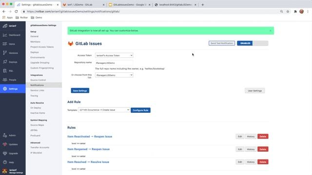312x175 pixels.
Task: Dismiss the green GitLab success banner
Action: pos(271,31)
